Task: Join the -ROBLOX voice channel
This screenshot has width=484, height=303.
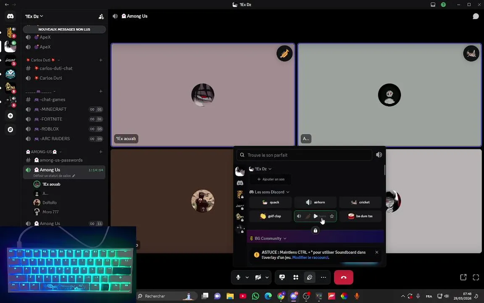Action: (64, 129)
